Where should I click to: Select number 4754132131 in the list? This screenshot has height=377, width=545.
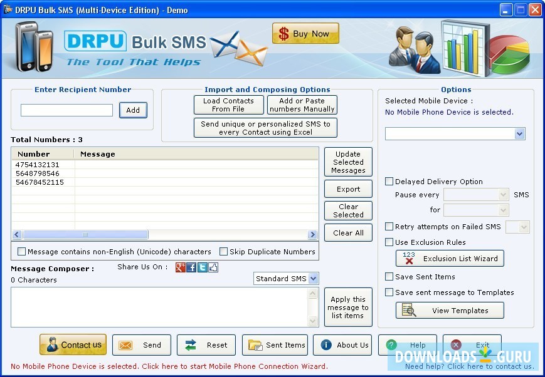[x=38, y=165]
